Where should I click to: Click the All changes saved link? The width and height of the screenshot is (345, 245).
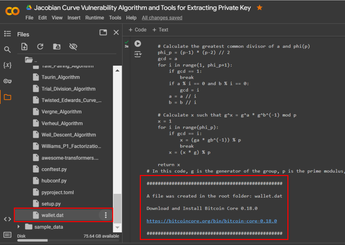(162, 18)
